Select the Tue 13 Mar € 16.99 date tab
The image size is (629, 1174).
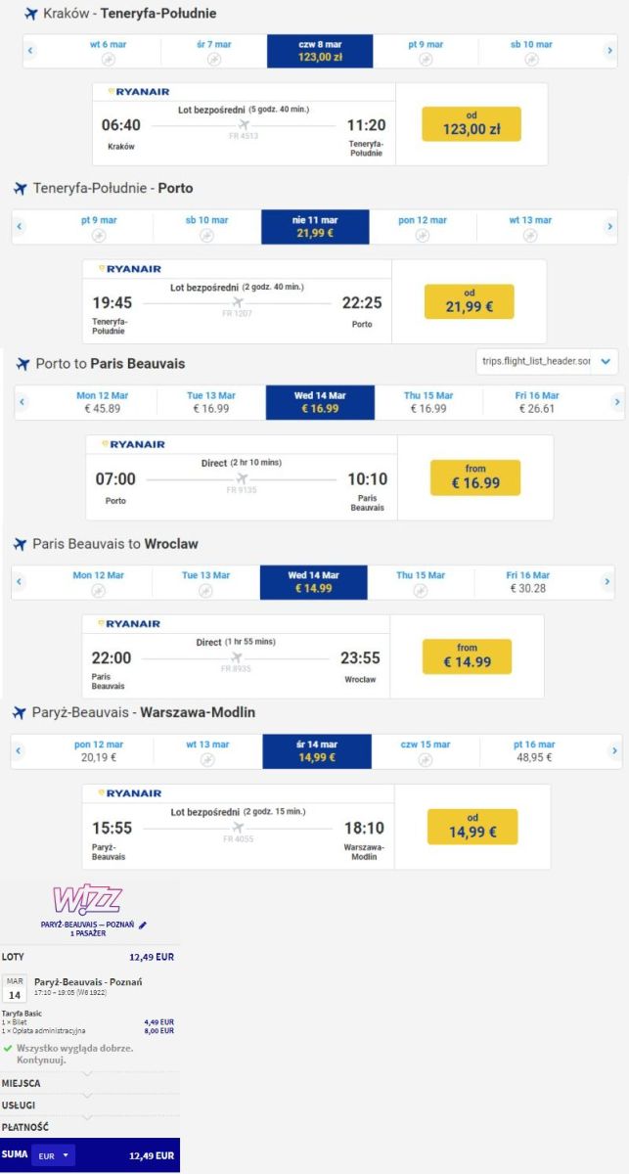click(x=208, y=402)
